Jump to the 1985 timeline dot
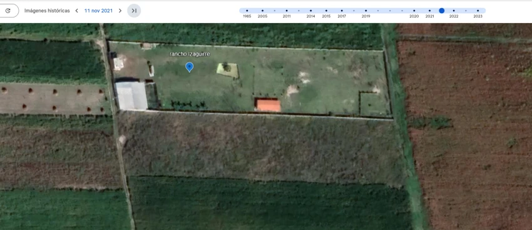Image resolution: width=532 pixels, height=230 pixels. pos(247,11)
